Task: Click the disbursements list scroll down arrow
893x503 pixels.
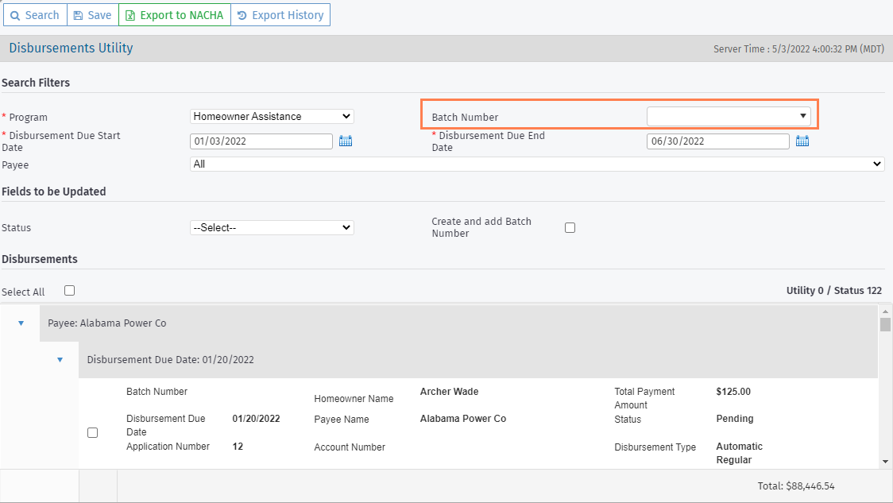Action: point(885,462)
